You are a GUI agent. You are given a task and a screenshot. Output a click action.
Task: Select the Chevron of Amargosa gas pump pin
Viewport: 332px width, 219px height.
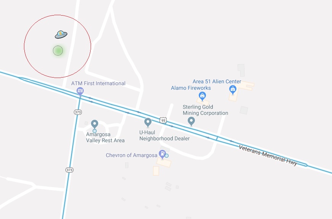(x=162, y=154)
